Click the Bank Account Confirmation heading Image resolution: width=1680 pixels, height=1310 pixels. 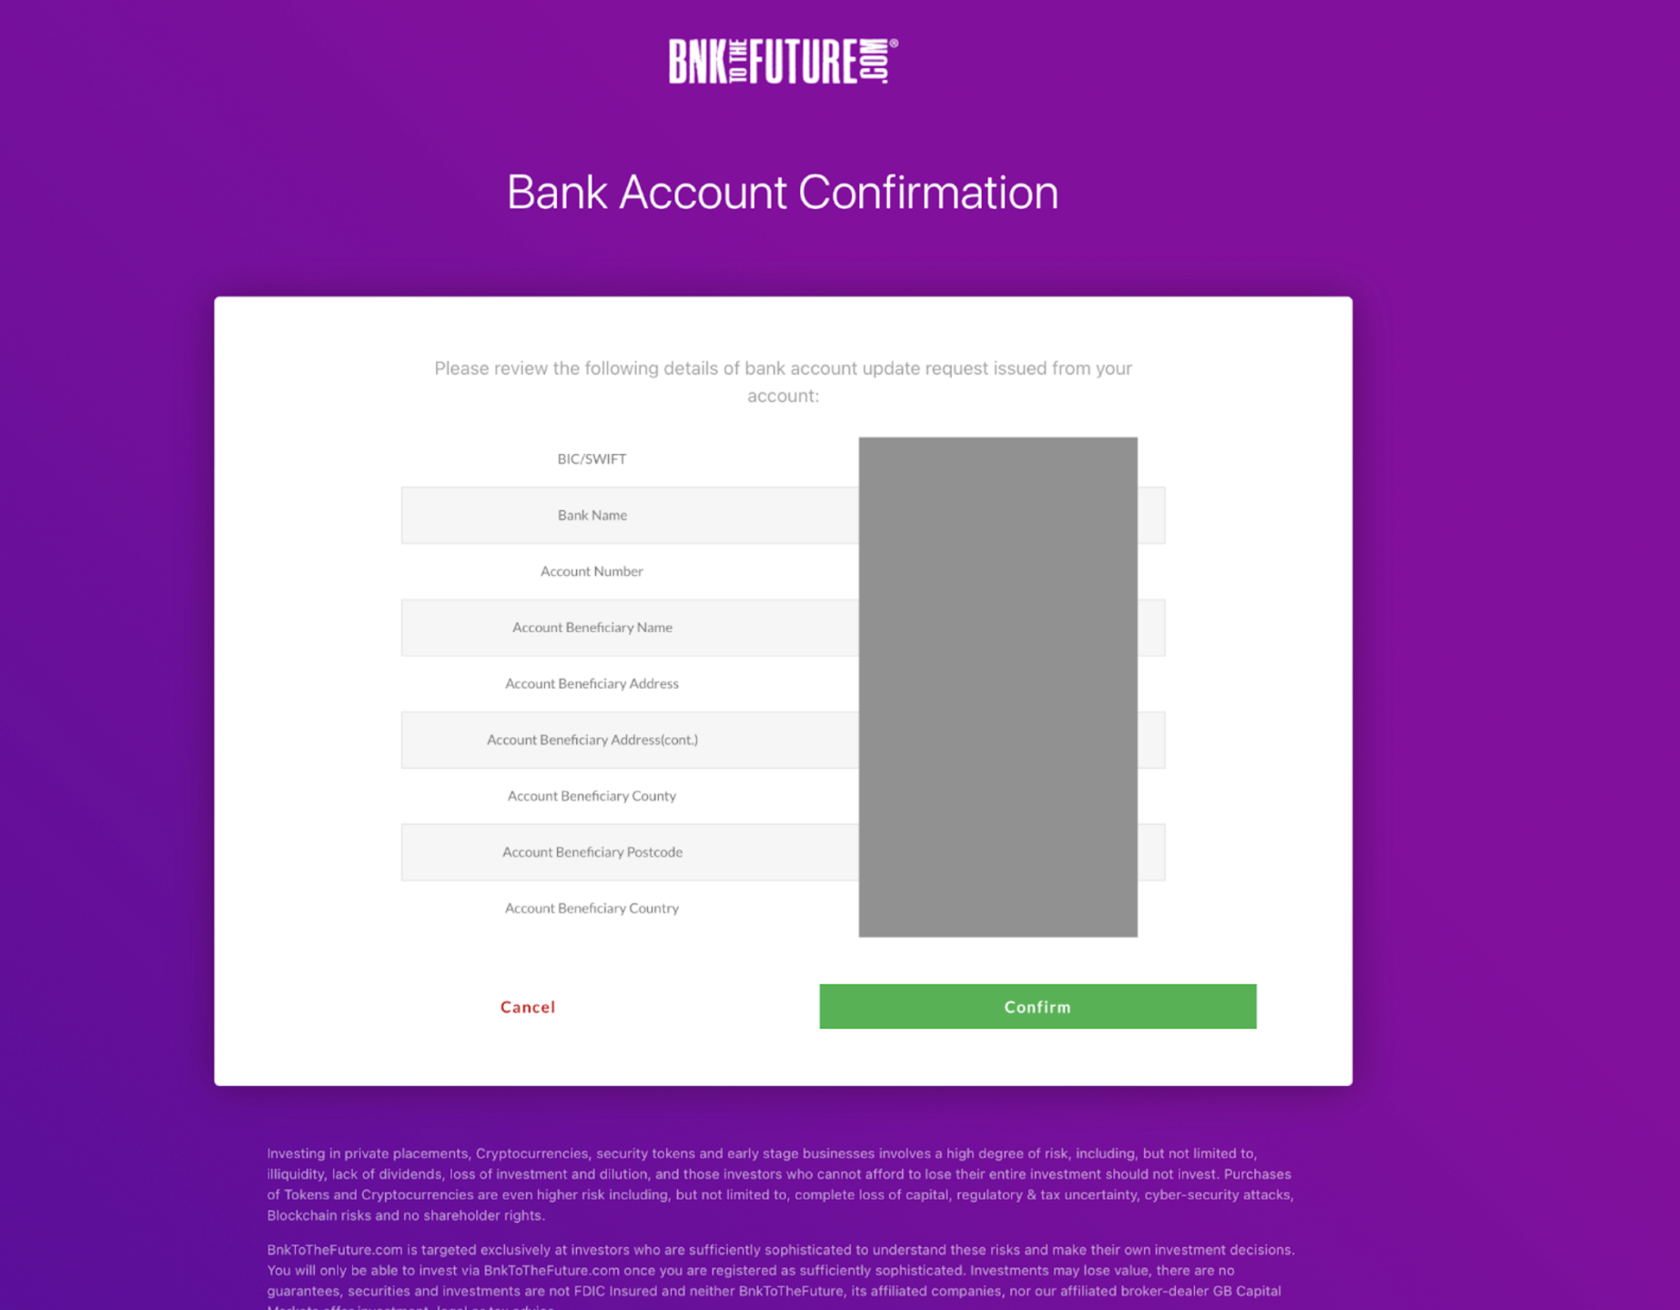(x=783, y=192)
